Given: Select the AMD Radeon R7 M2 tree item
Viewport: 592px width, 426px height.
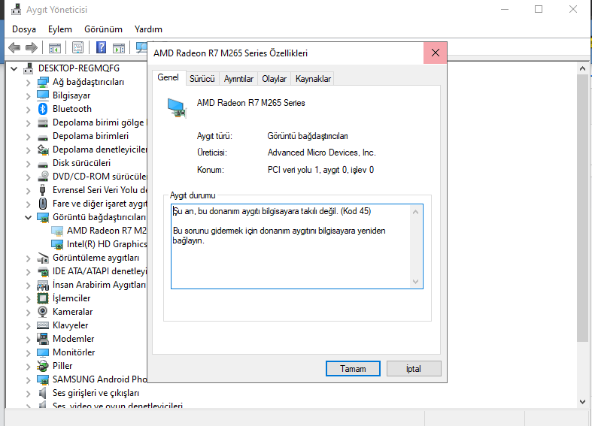Looking at the screenshot, I should click(107, 231).
